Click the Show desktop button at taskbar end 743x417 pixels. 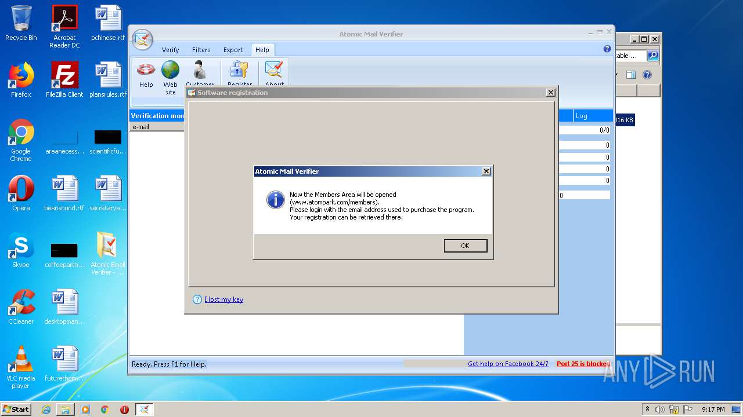point(737,409)
